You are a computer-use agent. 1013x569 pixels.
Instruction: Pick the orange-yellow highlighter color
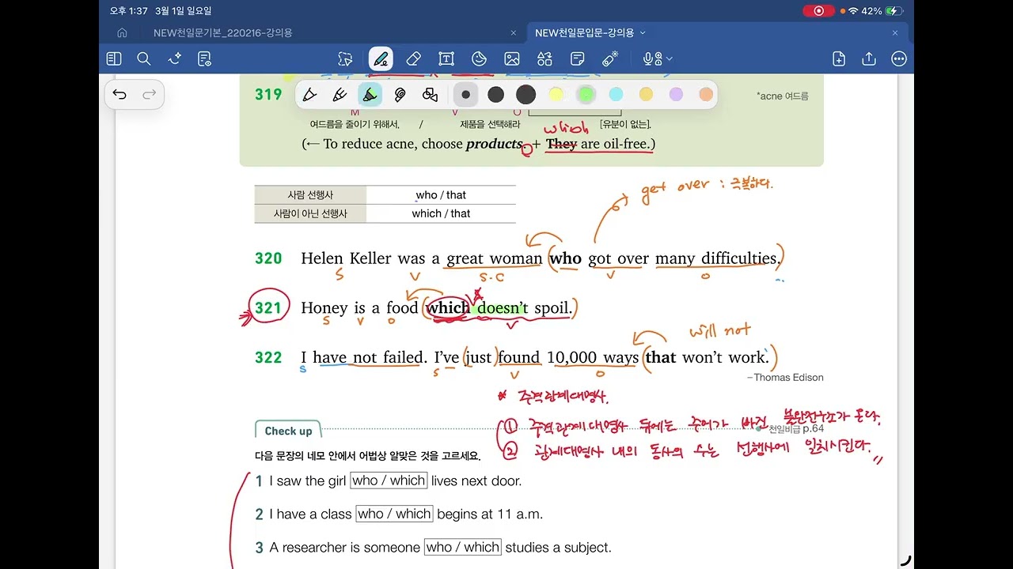click(x=646, y=95)
